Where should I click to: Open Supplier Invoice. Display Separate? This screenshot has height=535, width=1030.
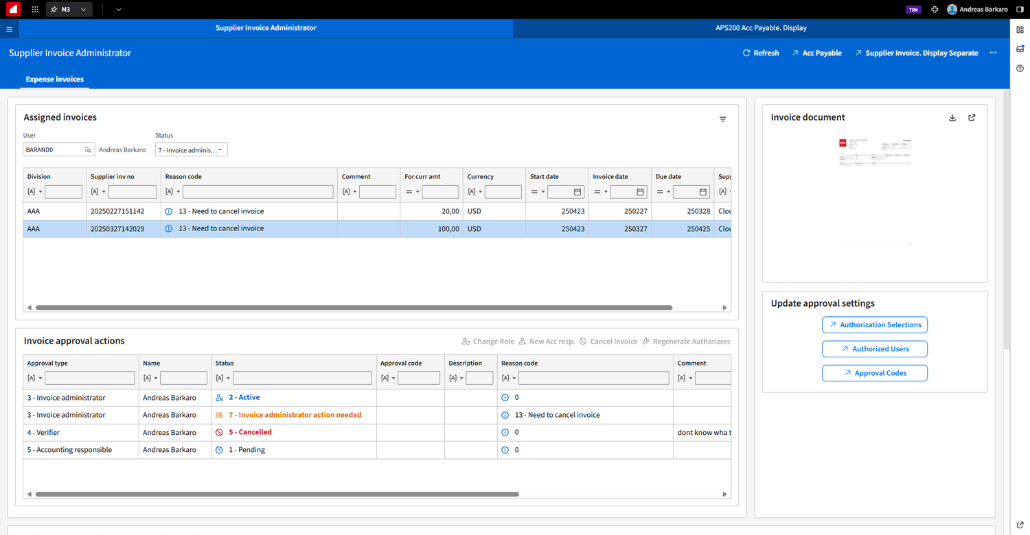point(916,53)
